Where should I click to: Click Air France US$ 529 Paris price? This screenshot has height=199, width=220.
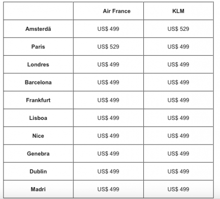(108, 47)
